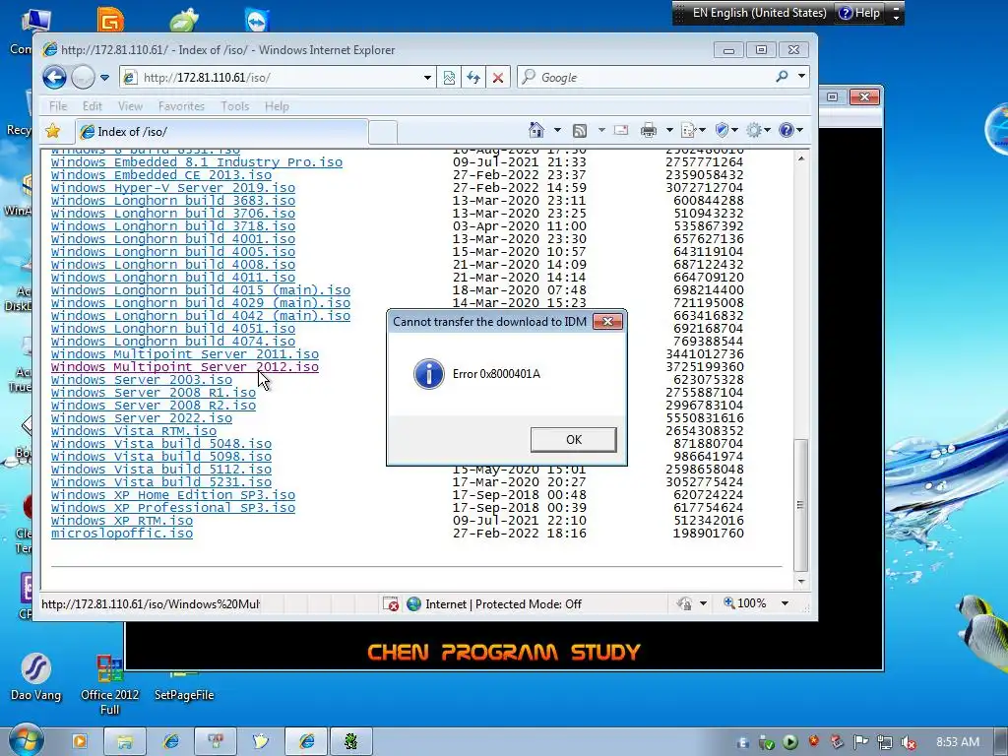Open the Office 2012 Full desktop icon

point(110,684)
